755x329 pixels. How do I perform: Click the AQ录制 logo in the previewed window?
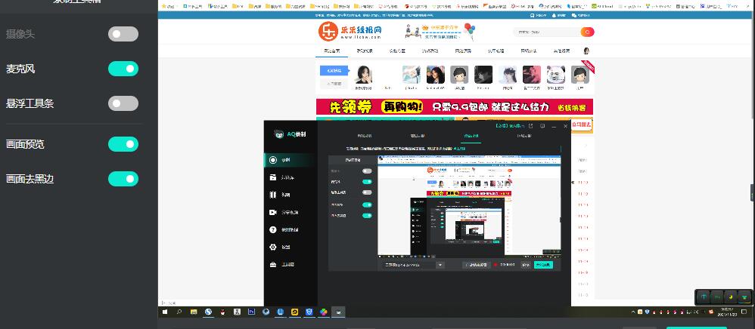click(290, 134)
